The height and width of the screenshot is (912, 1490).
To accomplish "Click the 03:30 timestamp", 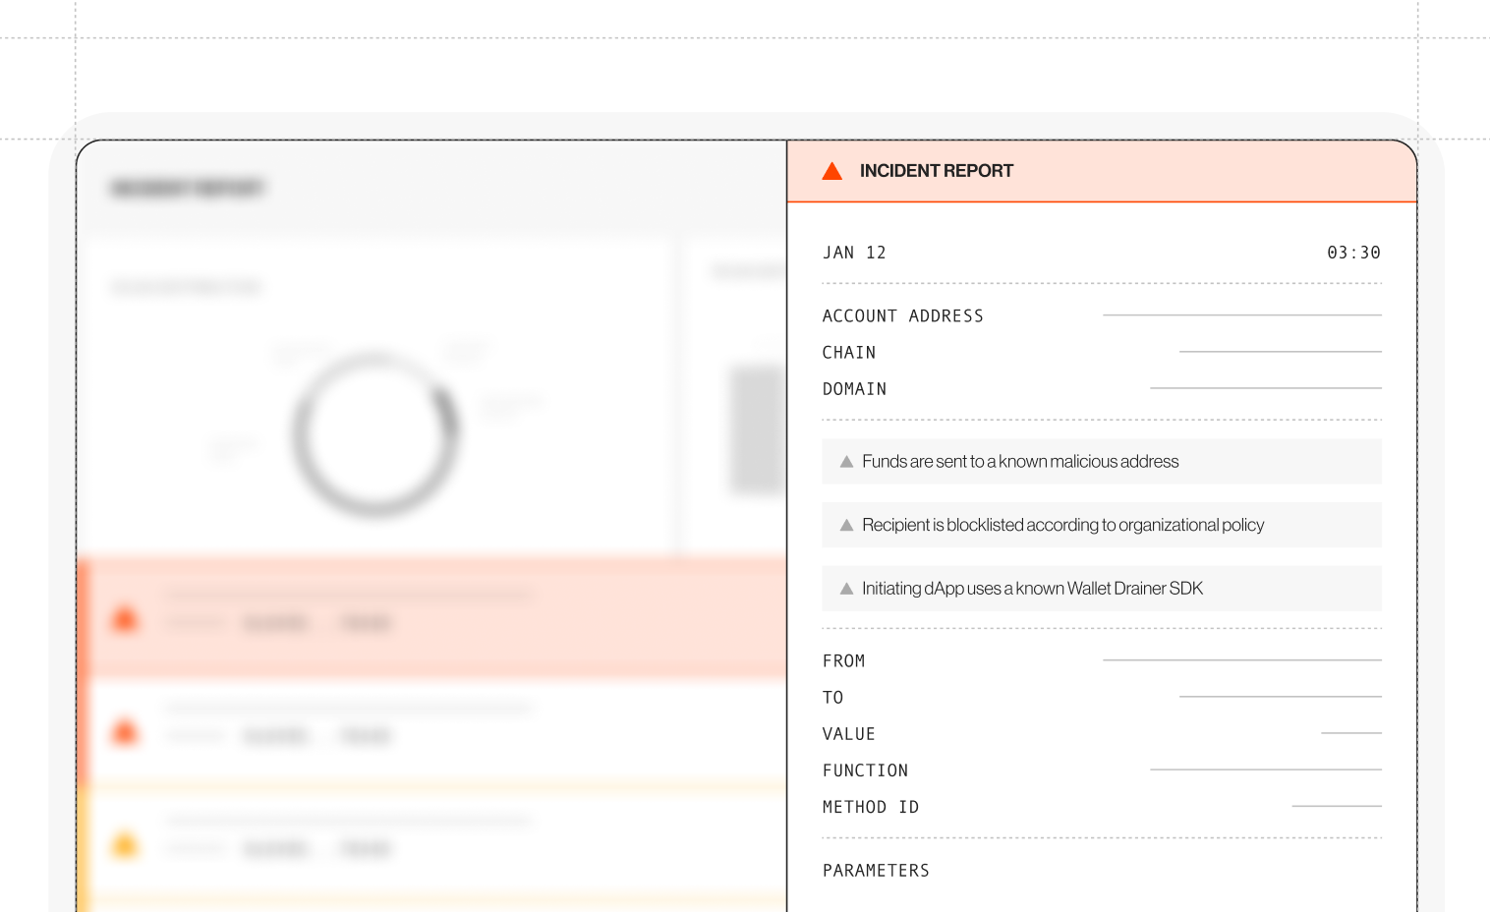I will (1353, 253).
